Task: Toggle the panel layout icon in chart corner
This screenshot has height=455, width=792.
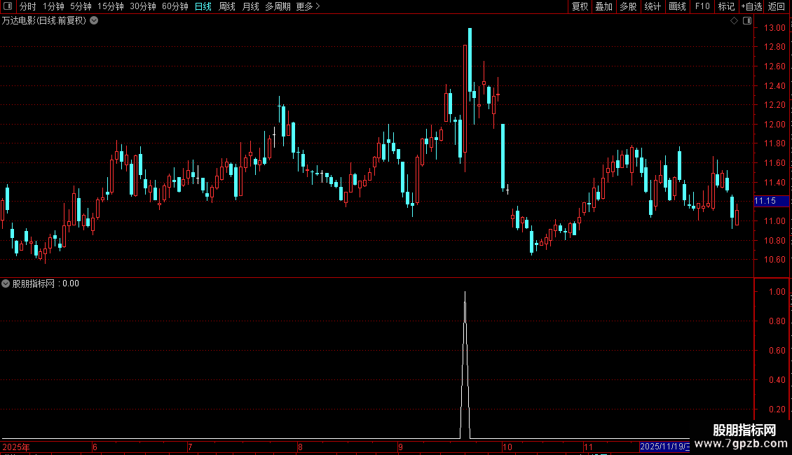Action: 747,21
